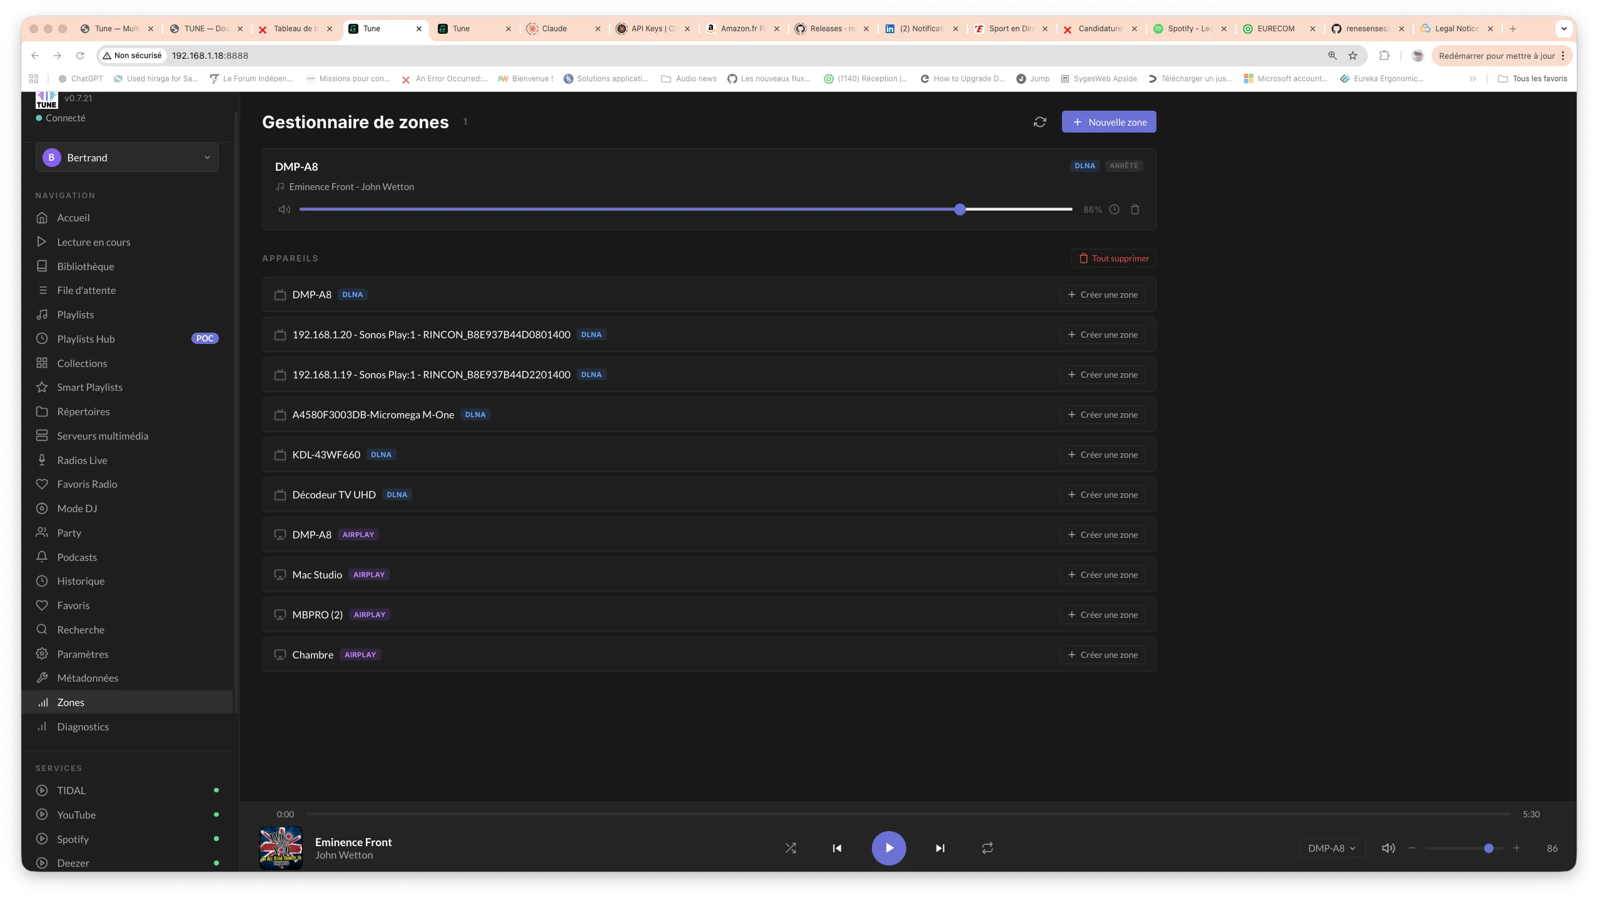Toggle shuffle in the player bar
This screenshot has height=898, width=1598.
791,848
